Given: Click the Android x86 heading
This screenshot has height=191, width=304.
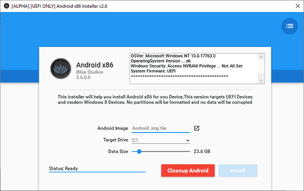Looking at the screenshot, I should pyautogui.click(x=94, y=65).
